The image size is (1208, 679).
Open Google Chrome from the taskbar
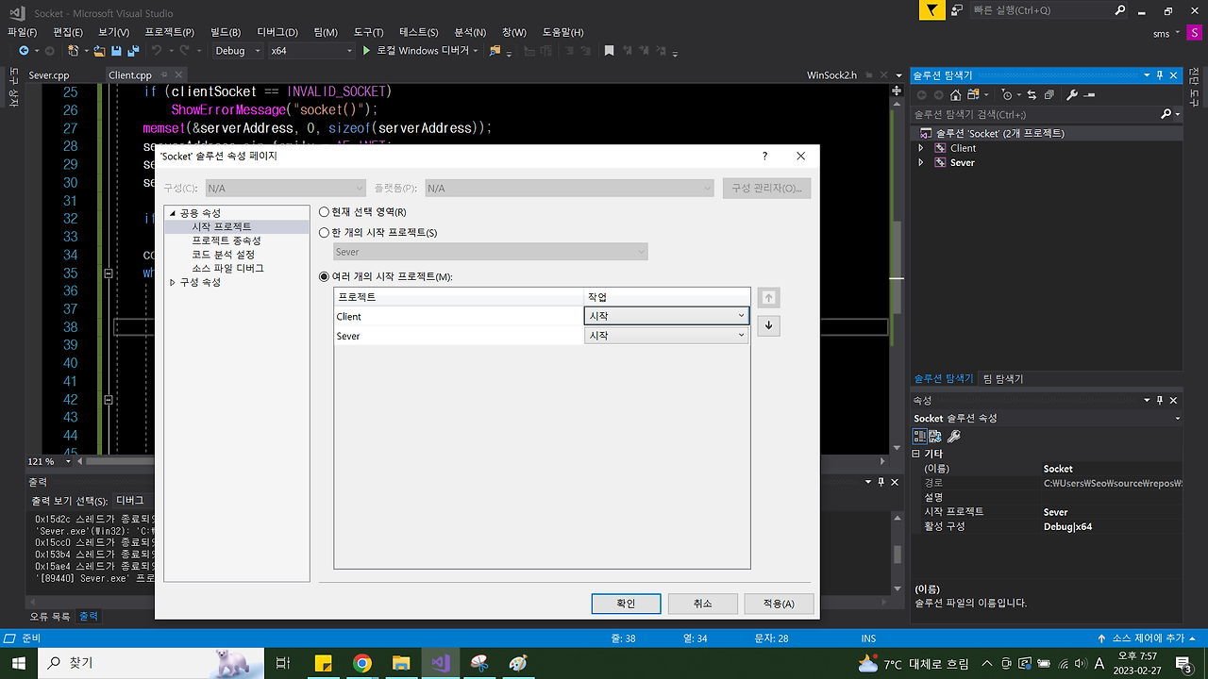pyautogui.click(x=362, y=663)
